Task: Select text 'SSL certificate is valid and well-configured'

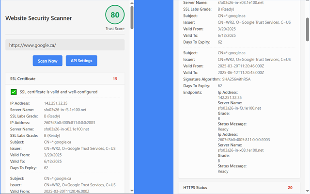Action: pos(59,92)
